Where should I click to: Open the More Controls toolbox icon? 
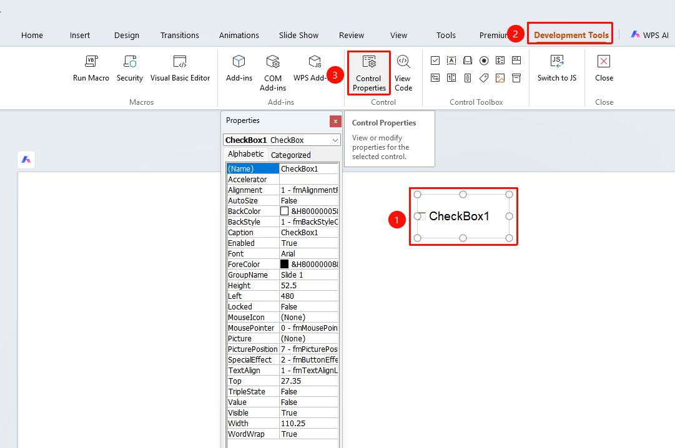(516, 78)
